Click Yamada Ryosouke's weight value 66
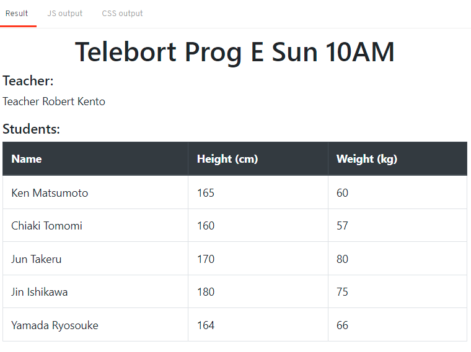471x352 pixels. (343, 325)
